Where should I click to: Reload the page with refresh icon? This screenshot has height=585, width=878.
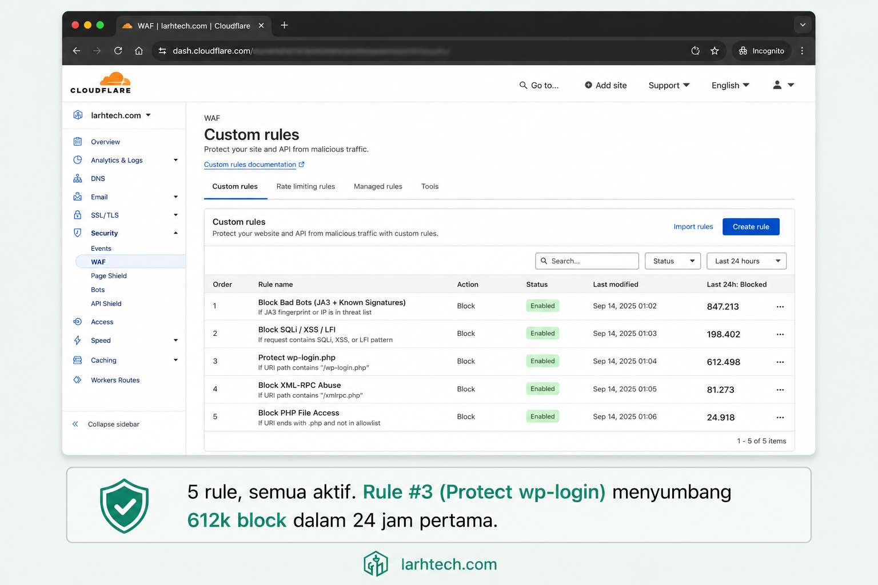(x=118, y=51)
